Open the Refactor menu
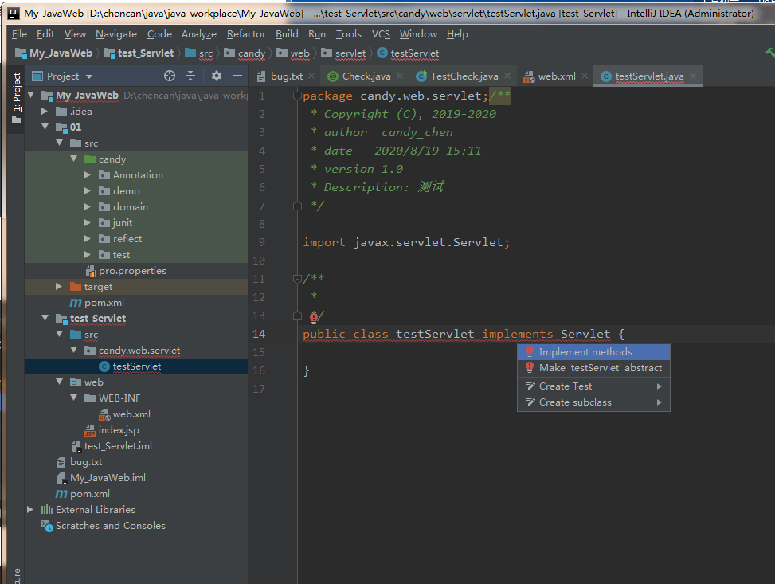The image size is (775, 584). (246, 34)
